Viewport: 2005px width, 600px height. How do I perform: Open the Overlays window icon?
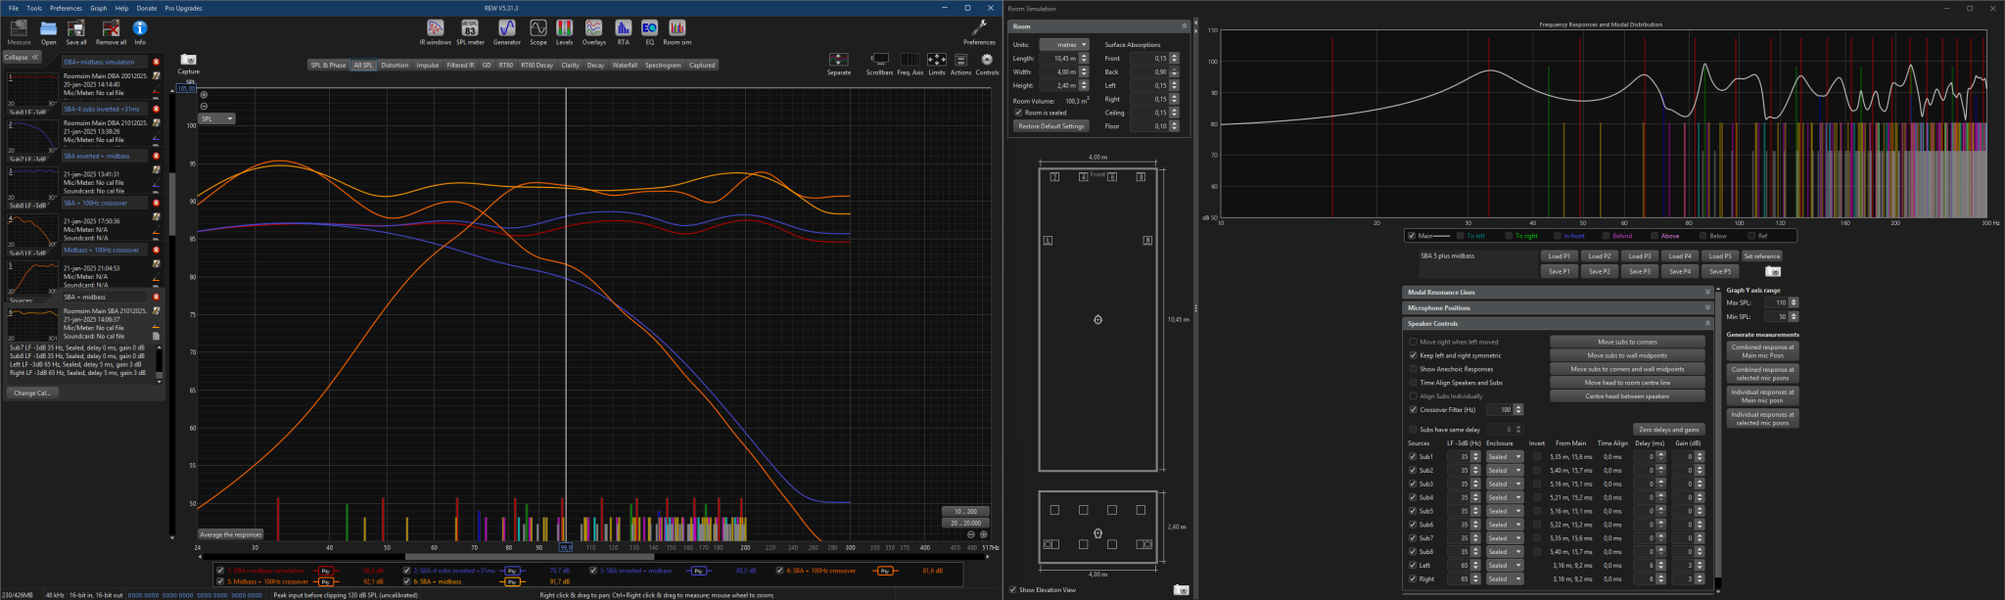pos(594,27)
